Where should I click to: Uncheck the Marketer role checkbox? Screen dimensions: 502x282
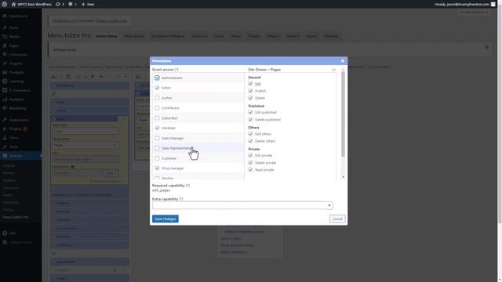coord(157,128)
